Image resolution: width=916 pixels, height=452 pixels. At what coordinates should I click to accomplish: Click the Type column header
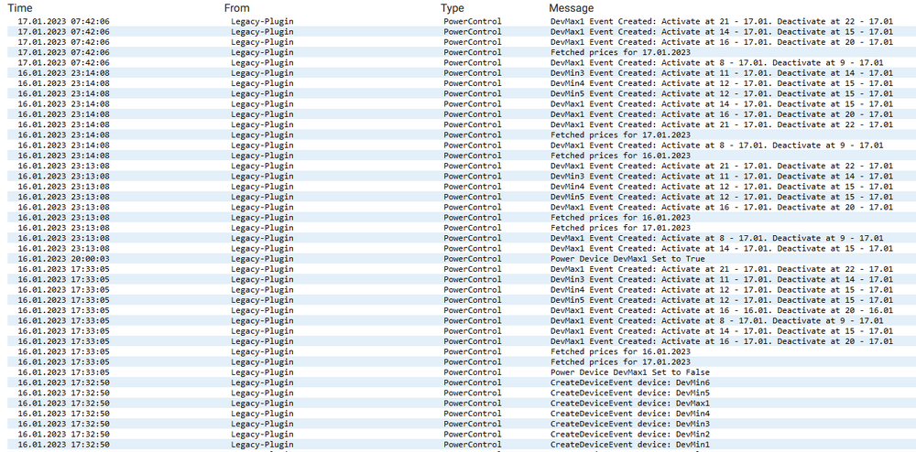453,7
